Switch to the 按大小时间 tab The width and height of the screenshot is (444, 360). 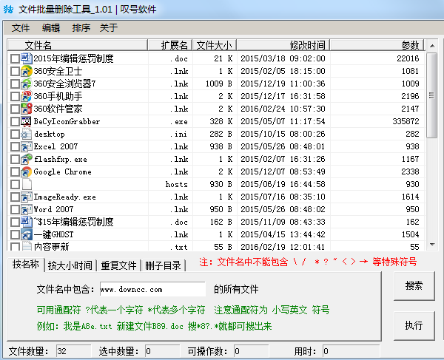click(70, 265)
